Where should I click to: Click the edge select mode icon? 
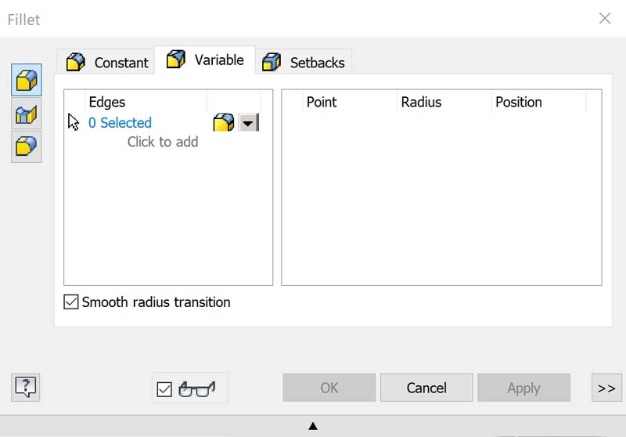224,123
